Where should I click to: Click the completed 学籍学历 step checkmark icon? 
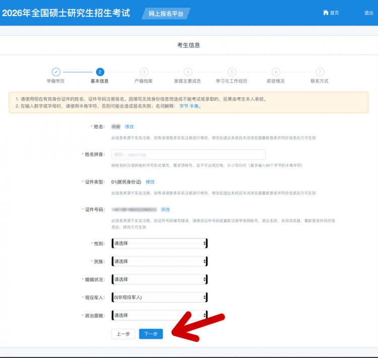coord(56,72)
